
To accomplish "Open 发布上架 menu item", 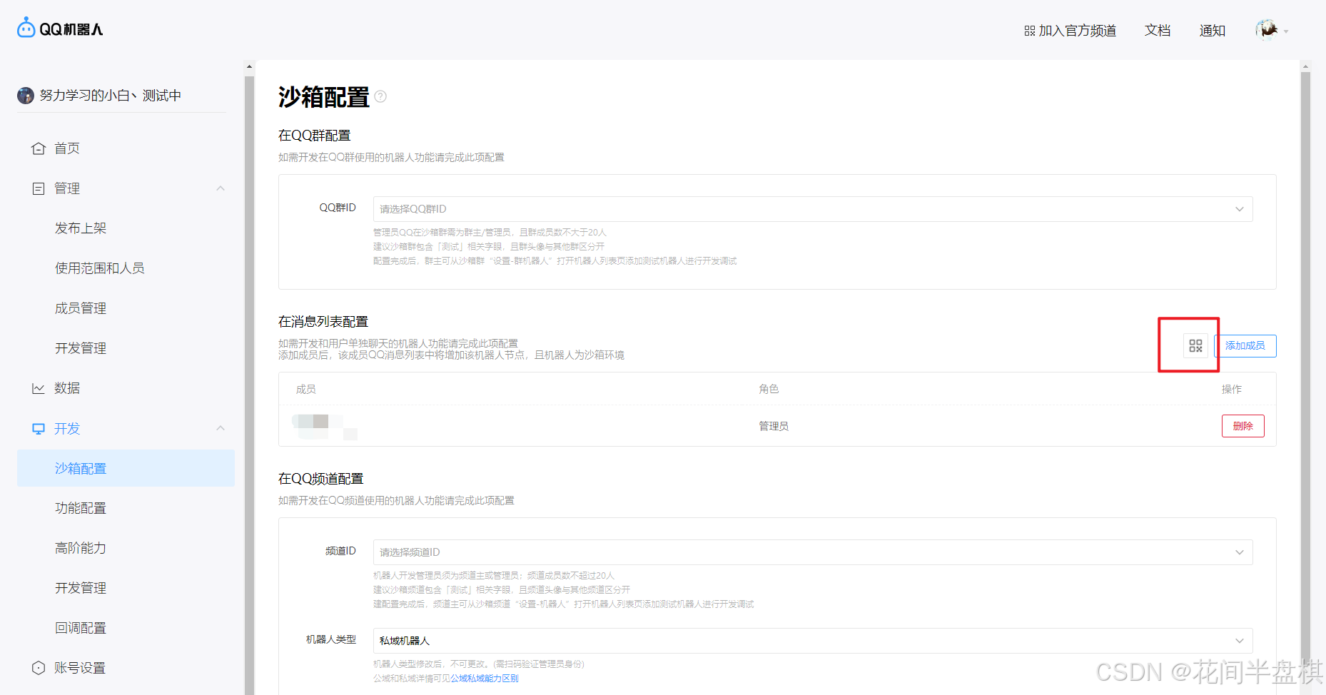I will click(x=81, y=228).
